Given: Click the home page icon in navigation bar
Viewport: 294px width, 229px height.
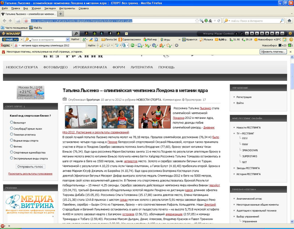Looking at the screenshot, I should tap(289, 21).
